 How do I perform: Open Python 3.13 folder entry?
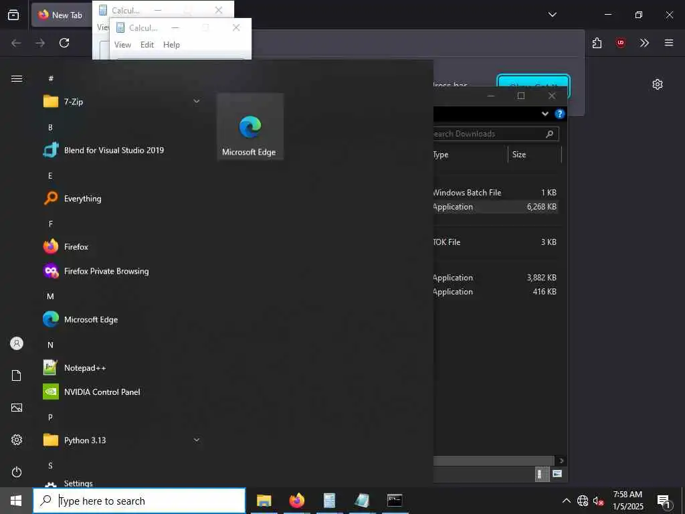click(x=122, y=440)
